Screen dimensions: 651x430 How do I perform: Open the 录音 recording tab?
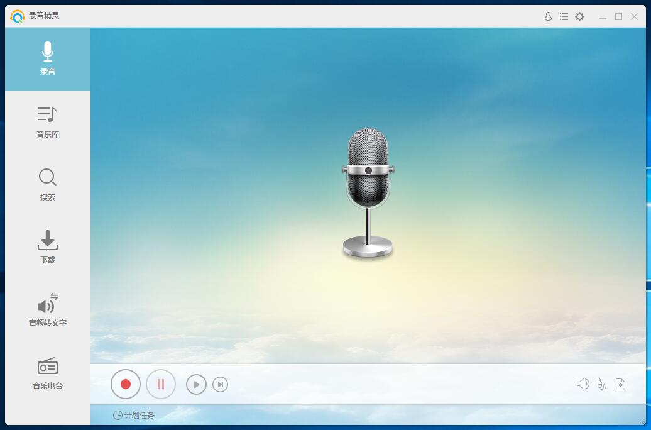pyautogui.click(x=48, y=58)
